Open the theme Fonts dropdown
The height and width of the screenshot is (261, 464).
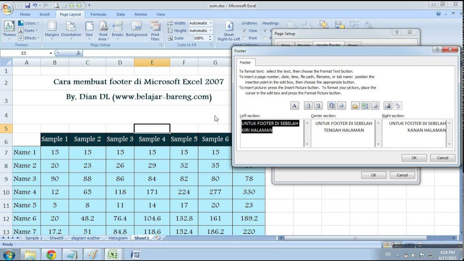pyautogui.click(x=28, y=31)
